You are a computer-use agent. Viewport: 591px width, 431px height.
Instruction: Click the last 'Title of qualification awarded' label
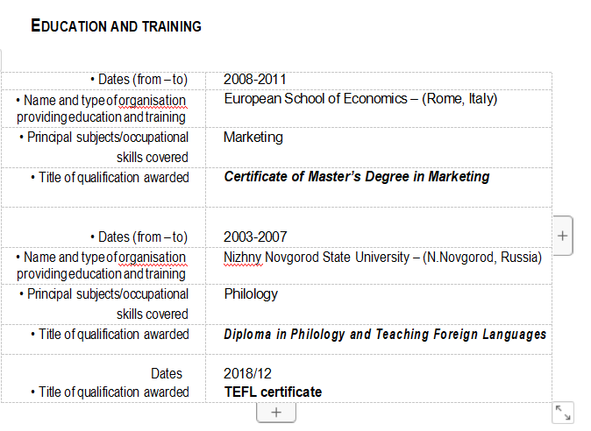[x=109, y=392]
